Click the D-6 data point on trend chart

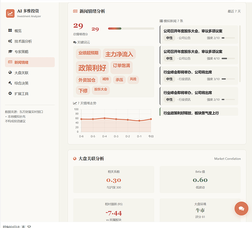(x=81, y=119)
